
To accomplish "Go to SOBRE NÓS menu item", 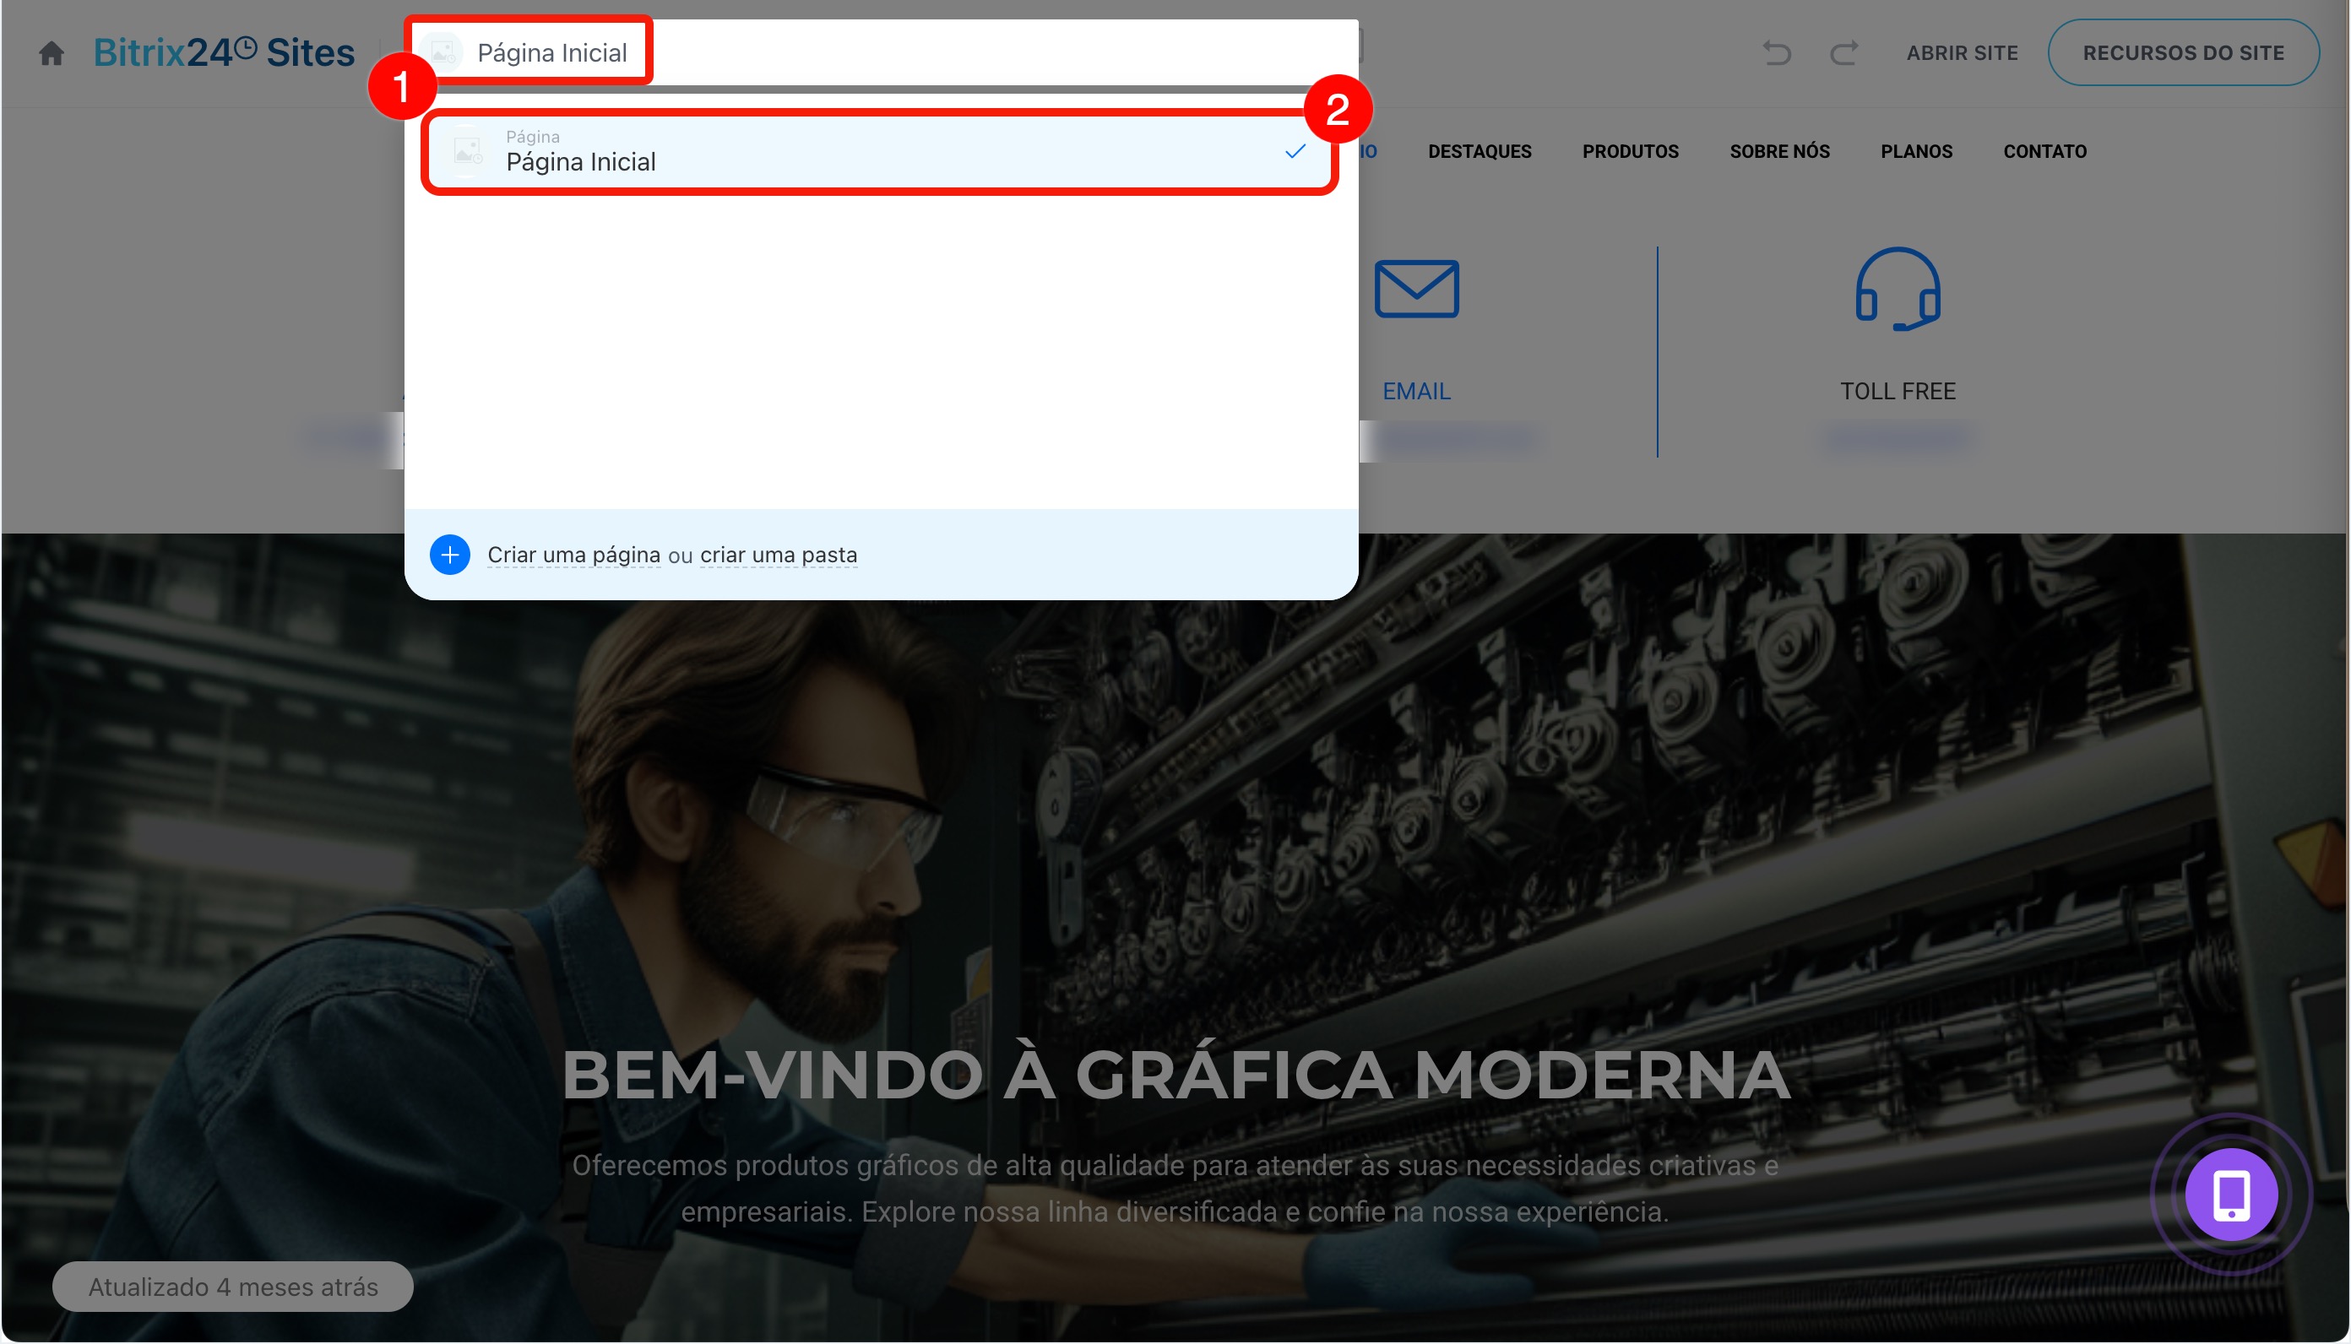I will pos(1778,151).
